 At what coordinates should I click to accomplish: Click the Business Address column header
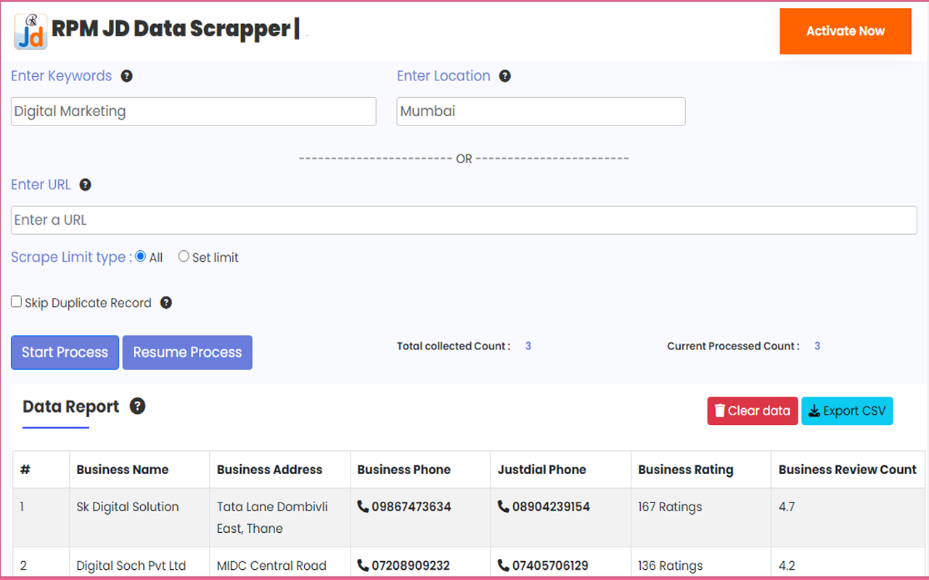pos(279,470)
